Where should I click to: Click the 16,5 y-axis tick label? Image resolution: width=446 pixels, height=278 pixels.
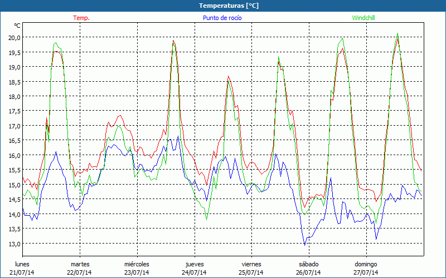pyautogui.click(x=13, y=141)
